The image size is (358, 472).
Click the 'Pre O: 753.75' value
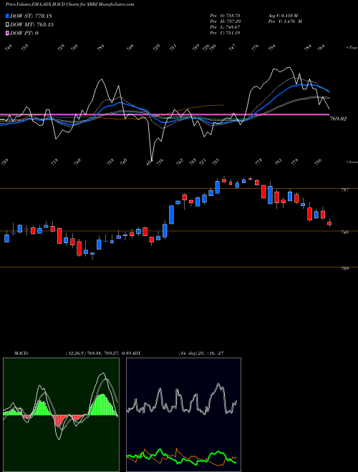[x=225, y=16]
